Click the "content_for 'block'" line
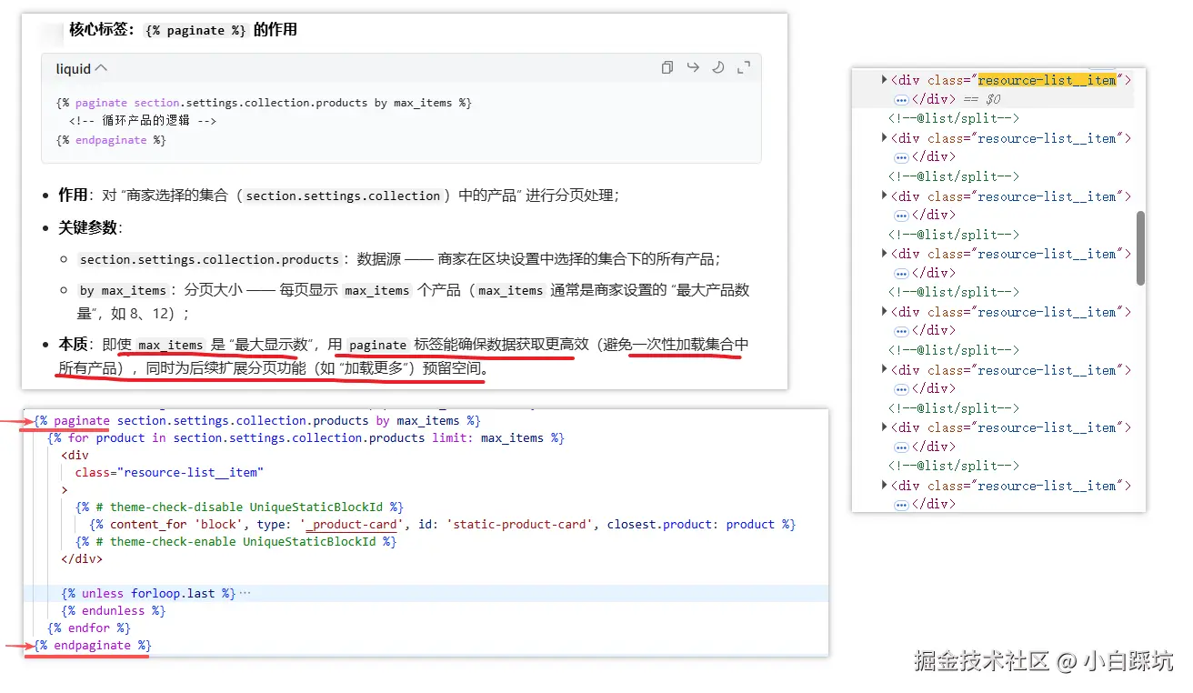This screenshot has height=693, width=1193. [443, 525]
